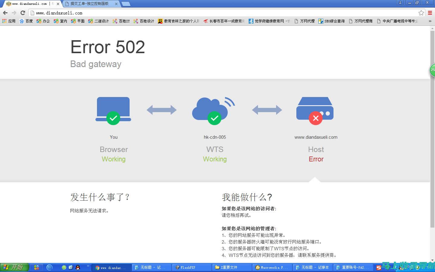Open the 教育吉林之家 bookmark

(179, 21)
